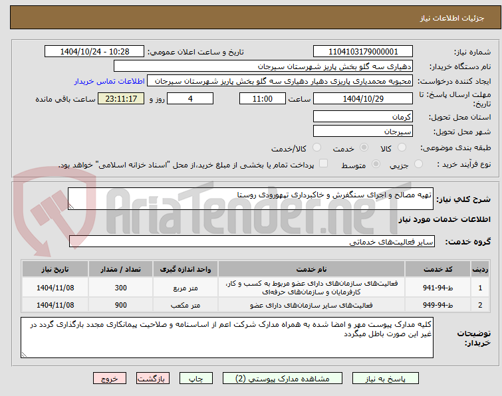Click service name فعالیت‌های سایر سازمان‌های دارای عضو
This screenshot has height=396, width=502.
click(x=312, y=305)
